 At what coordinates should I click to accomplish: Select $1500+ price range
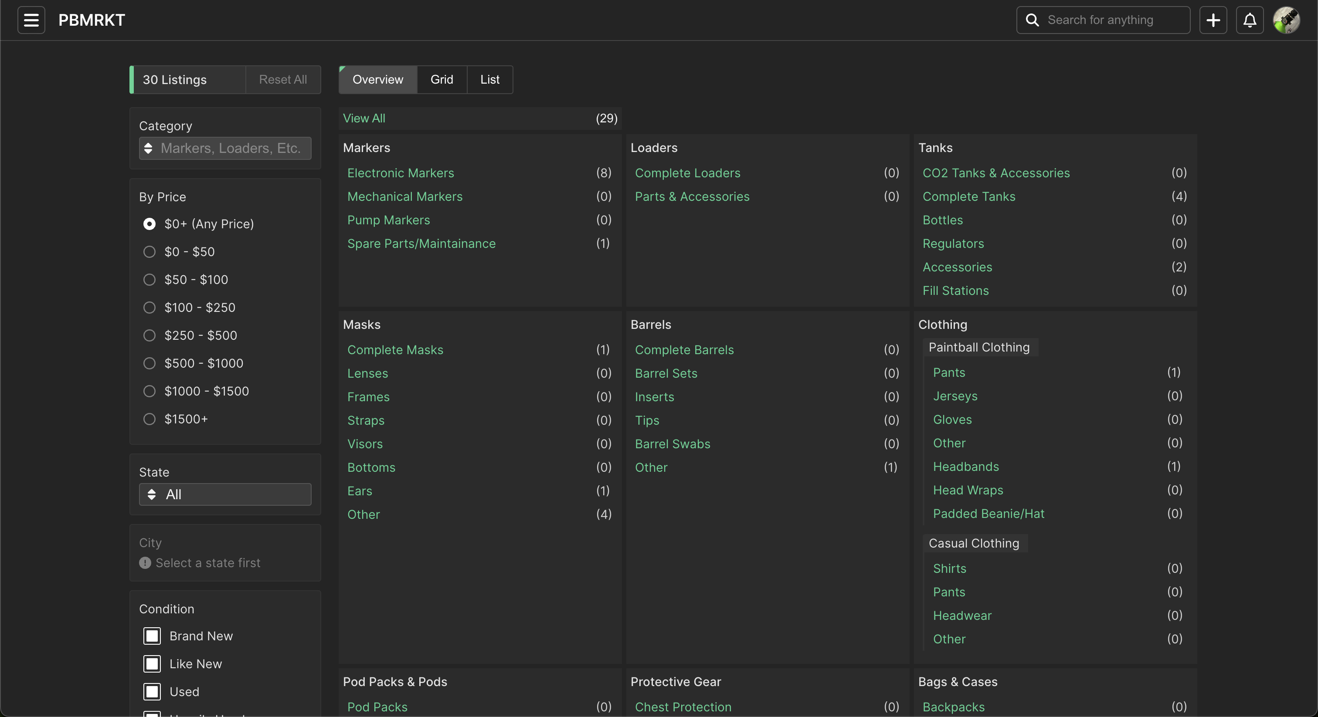coord(149,419)
